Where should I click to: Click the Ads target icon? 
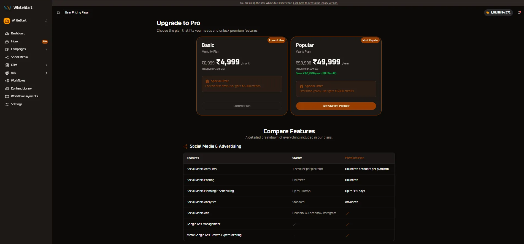[x=7, y=73]
